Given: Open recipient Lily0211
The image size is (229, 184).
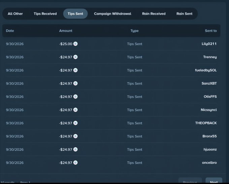Looking at the screenshot, I should click(x=209, y=44).
